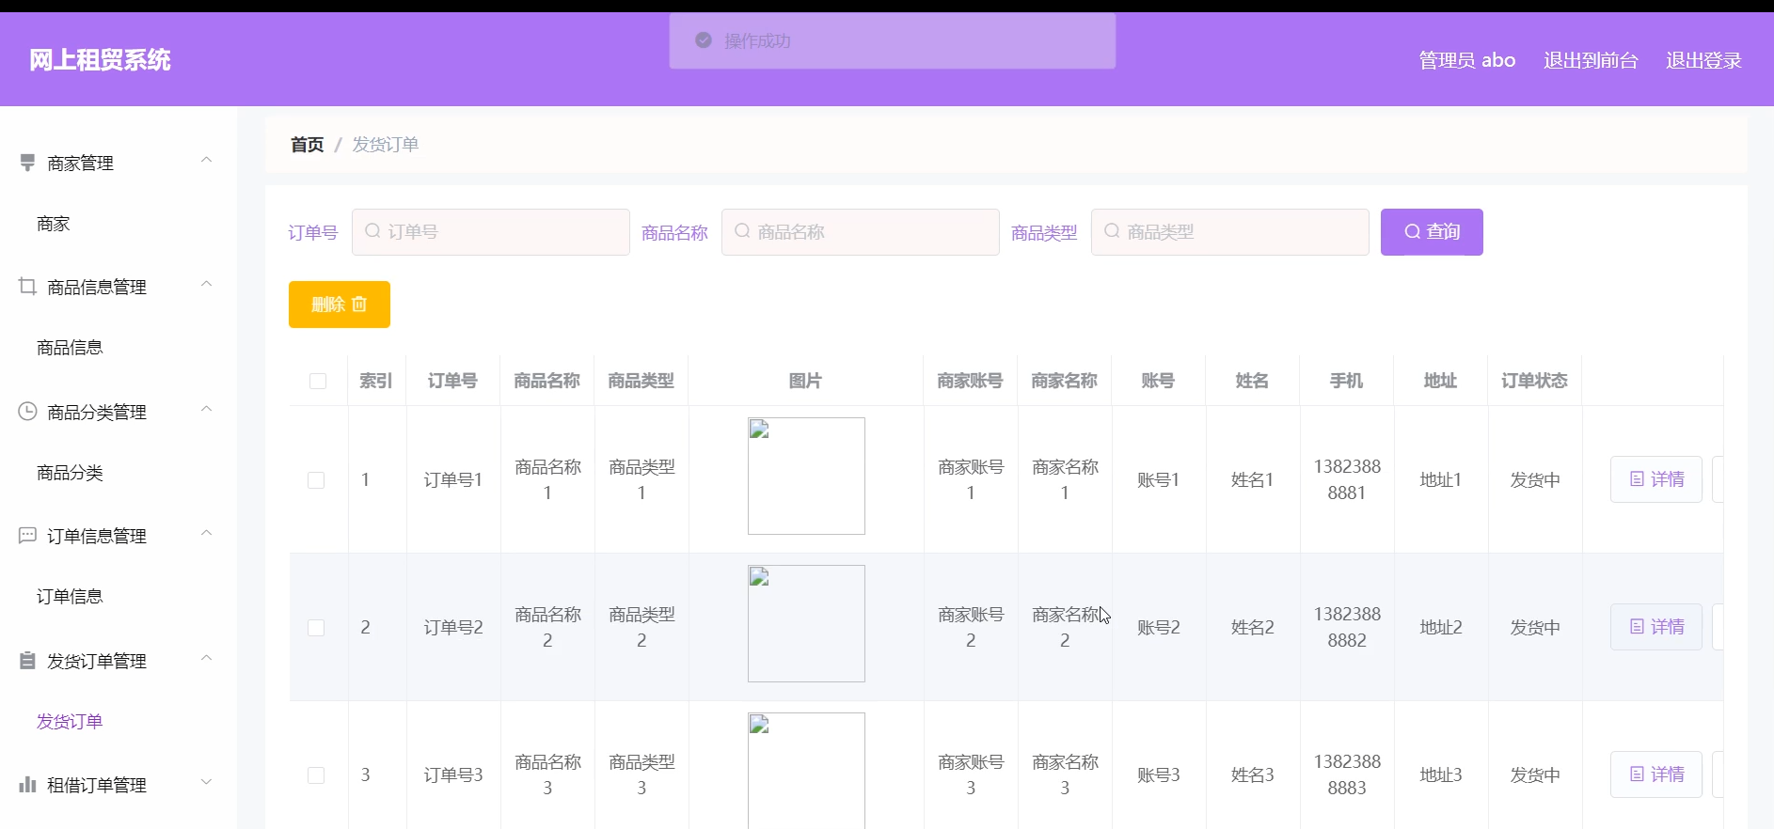Expand the 租借订单管理 menu chevron
Image resolution: width=1774 pixels, height=829 pixels.
(206, 782)
